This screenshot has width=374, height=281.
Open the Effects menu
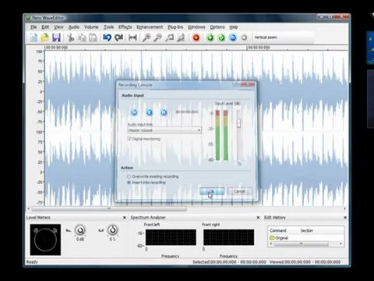coord(125,27)
